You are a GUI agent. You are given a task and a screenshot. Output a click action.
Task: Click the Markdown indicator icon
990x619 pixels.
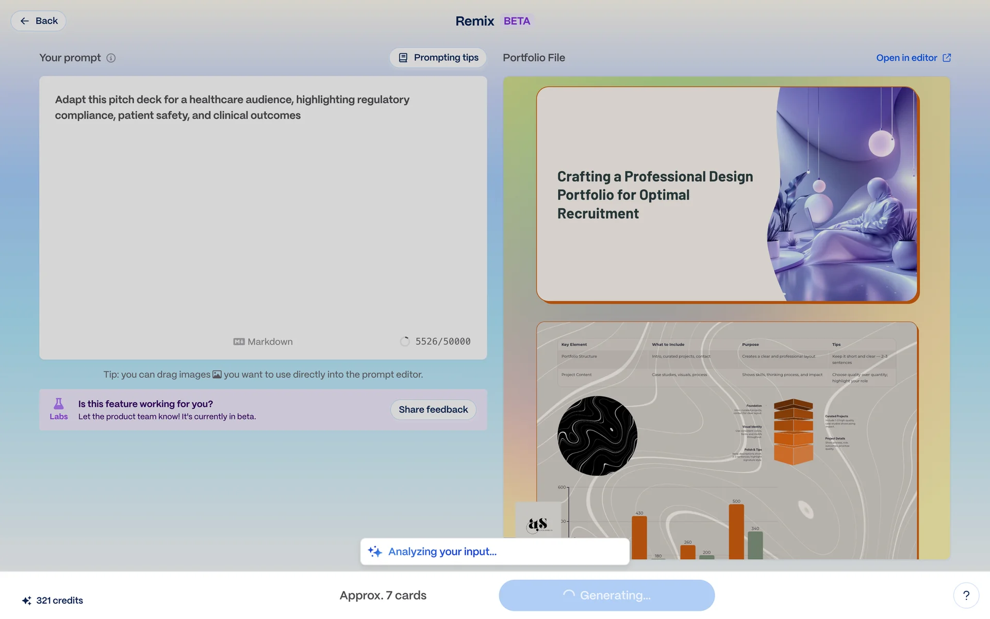tap(239, 341)
